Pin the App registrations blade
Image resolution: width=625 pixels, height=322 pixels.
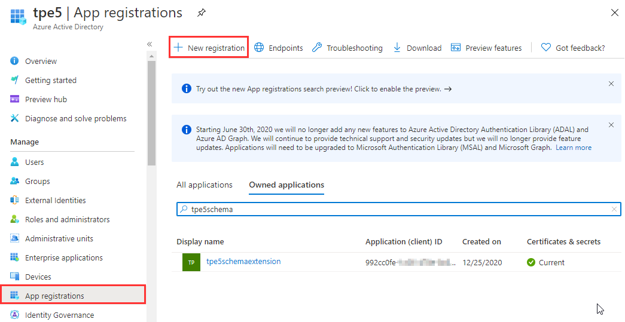tap(202, 13)
